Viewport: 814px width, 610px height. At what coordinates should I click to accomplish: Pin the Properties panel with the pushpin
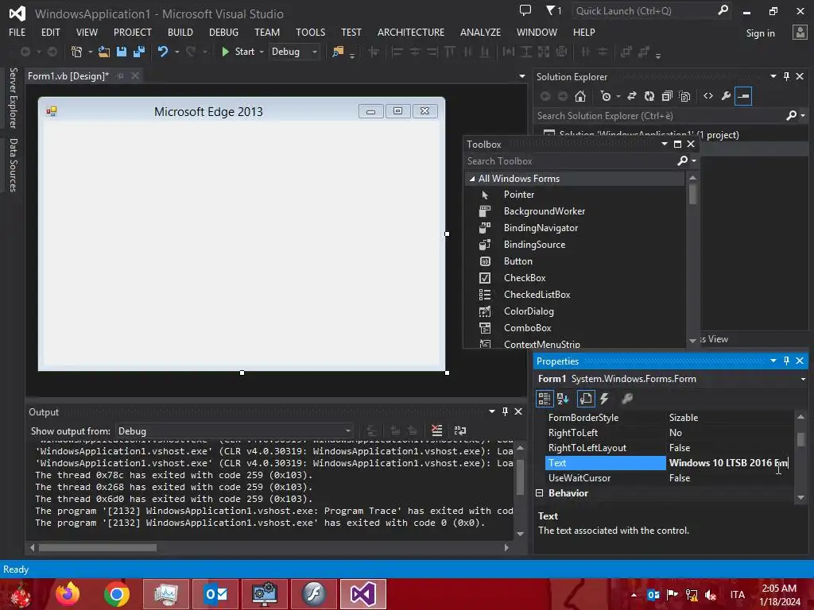pyautogui.click(x=786, y=361)
